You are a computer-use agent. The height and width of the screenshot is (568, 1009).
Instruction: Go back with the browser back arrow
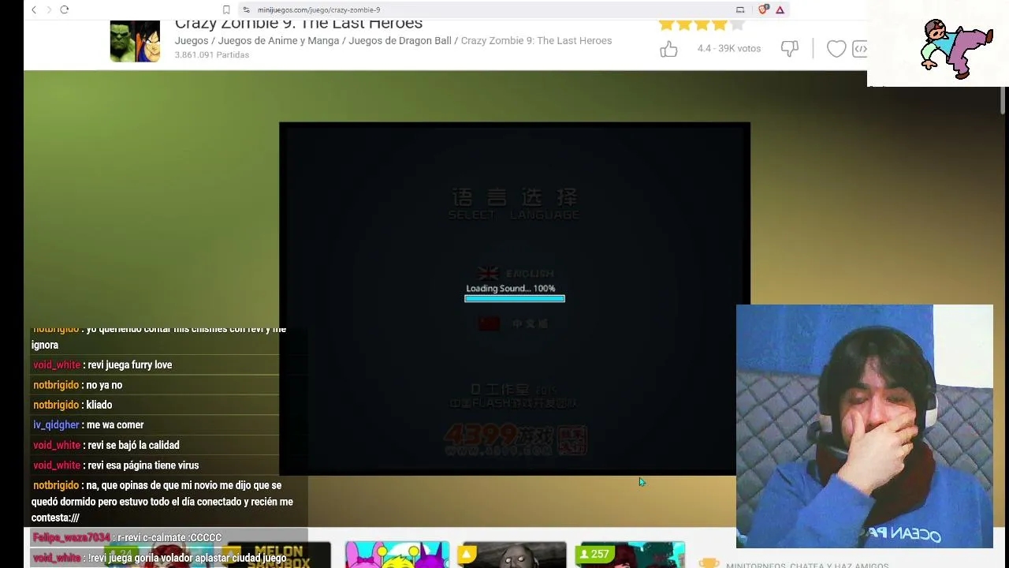click(34, 9)
